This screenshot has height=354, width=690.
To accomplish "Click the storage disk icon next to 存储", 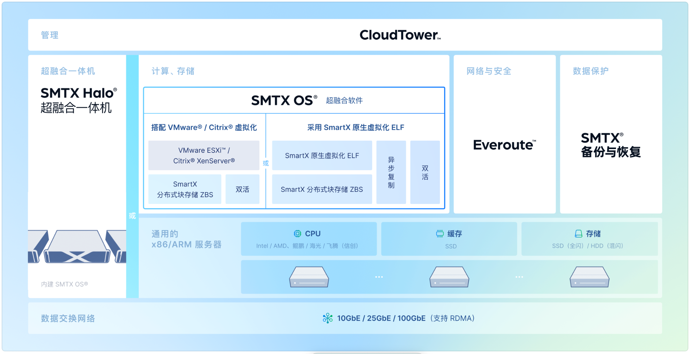I will point(578,234).
